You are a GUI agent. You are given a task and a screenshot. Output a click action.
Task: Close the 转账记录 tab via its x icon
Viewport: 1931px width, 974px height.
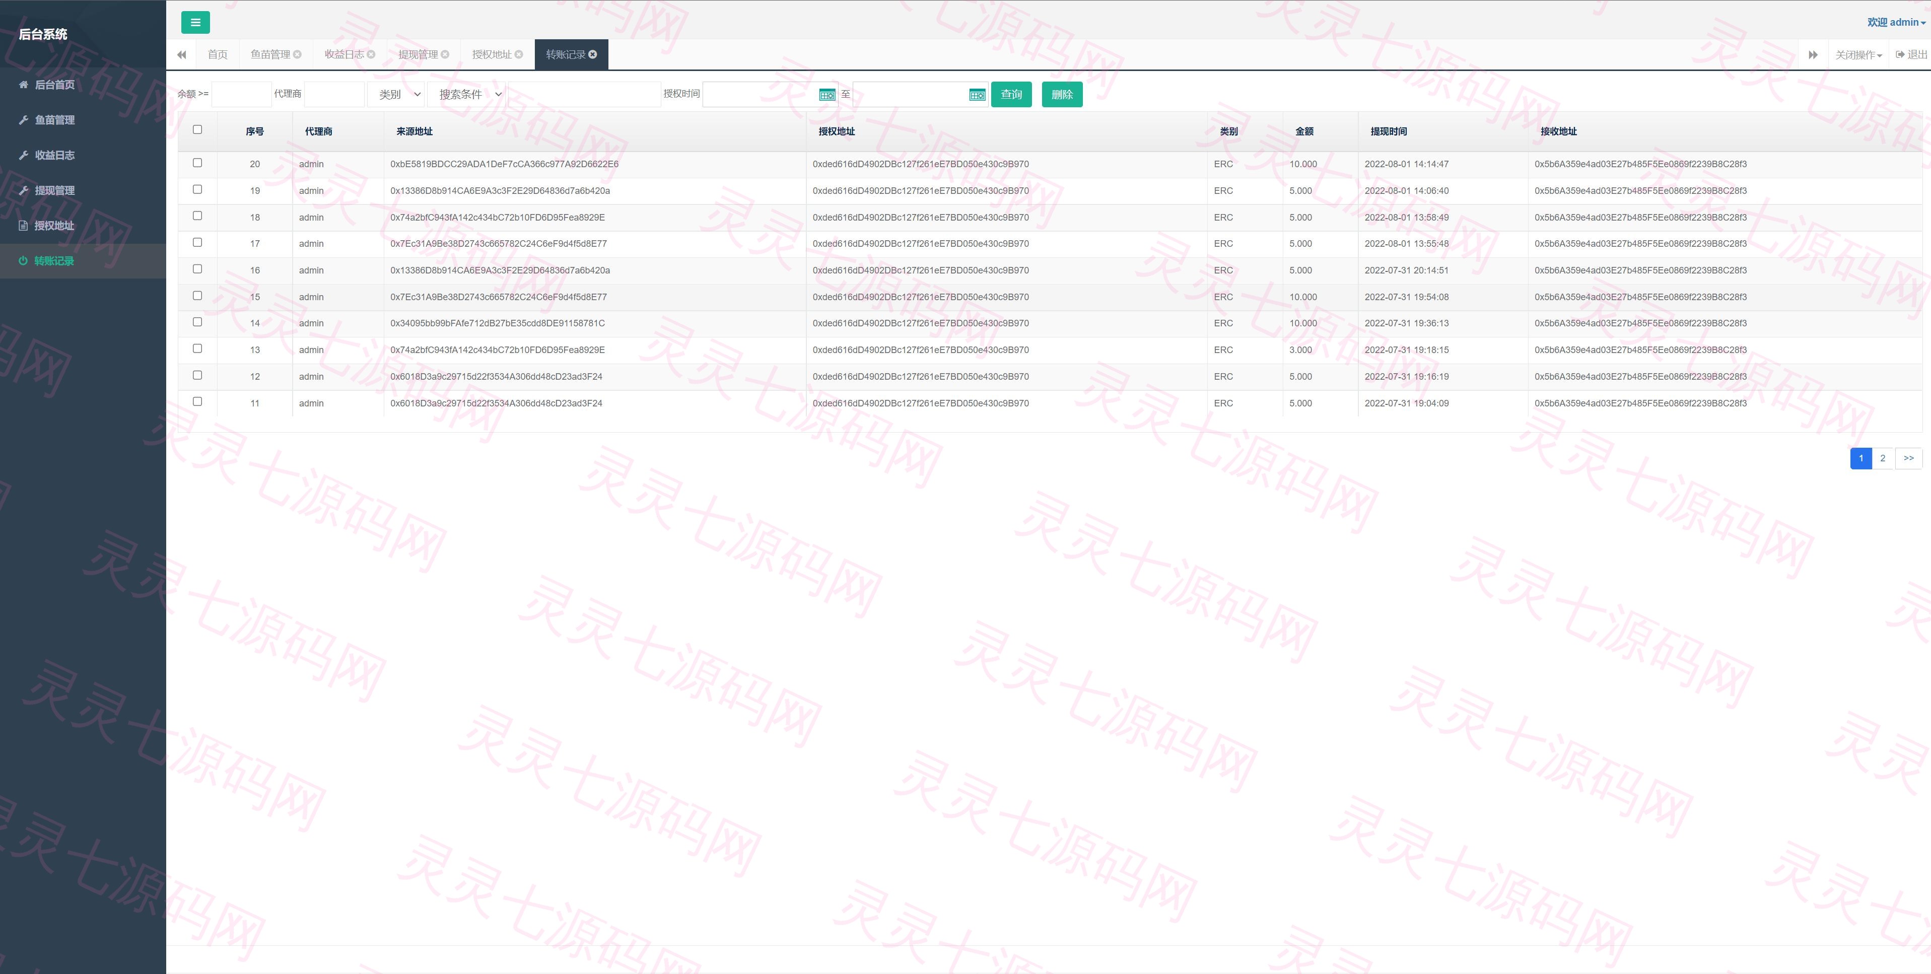(593, 54)
